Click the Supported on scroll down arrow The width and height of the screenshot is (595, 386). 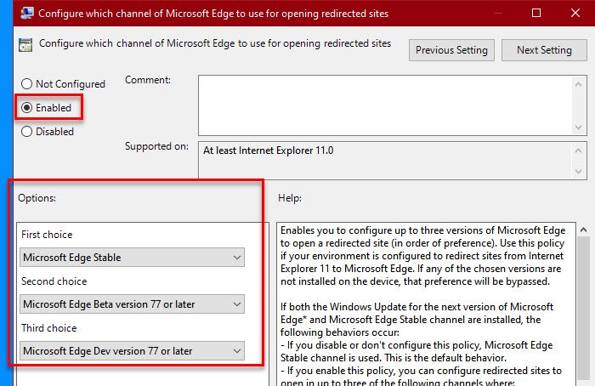576,172
